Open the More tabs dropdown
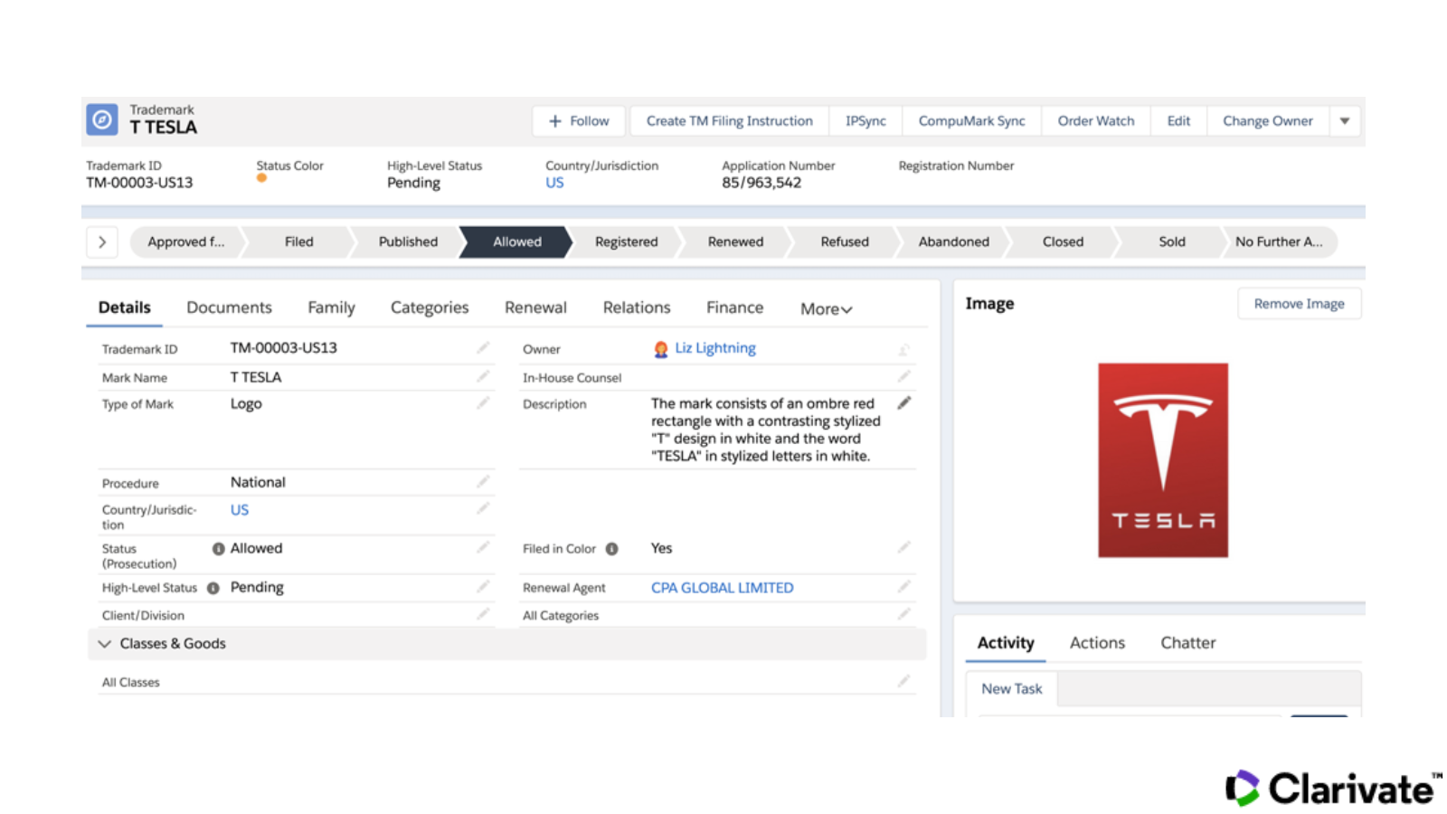This screenshot has height=814, width=1447. pos(826,308)
